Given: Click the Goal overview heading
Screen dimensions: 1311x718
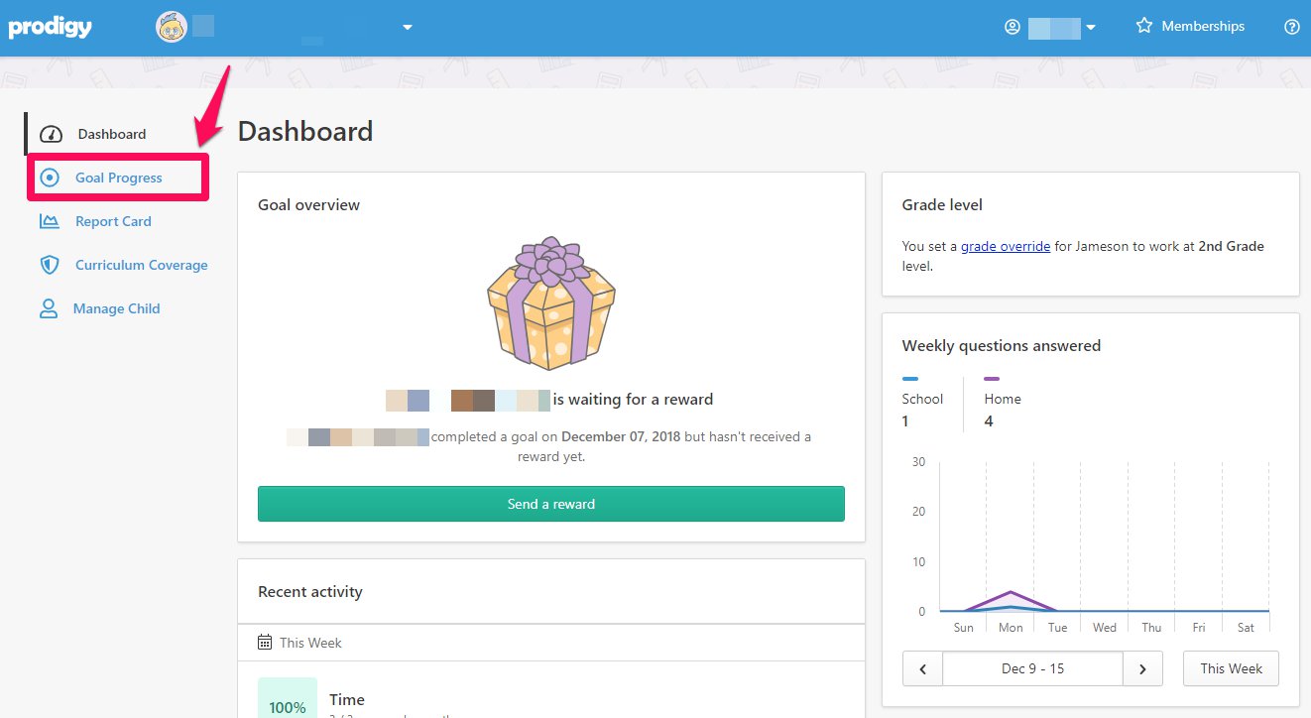Looking at the screenshot, I should click(x=308, y=205).
